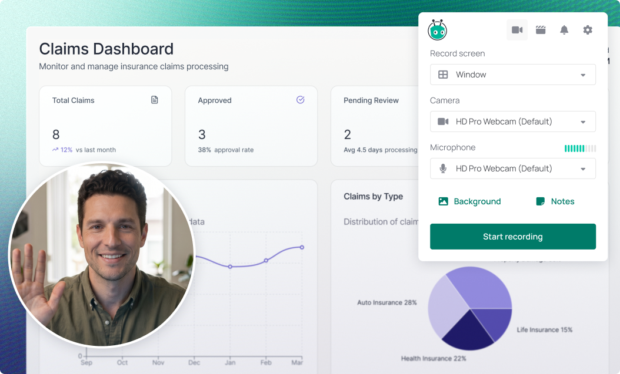Click the Mar data point on line chart
The image size is (620, 374).
tap(302, 247)
